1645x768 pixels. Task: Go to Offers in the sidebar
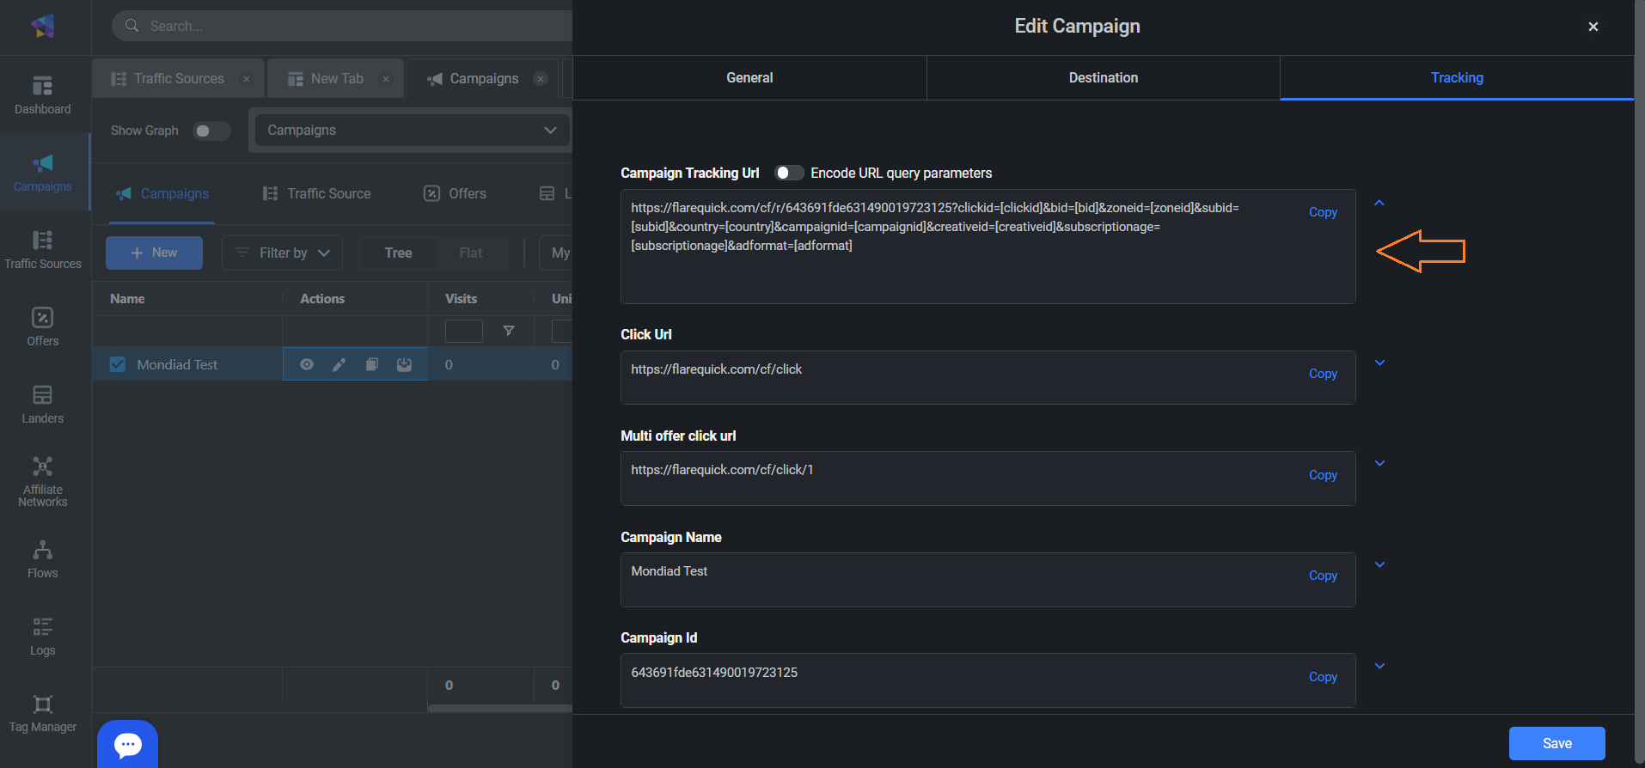coord(42,326)
